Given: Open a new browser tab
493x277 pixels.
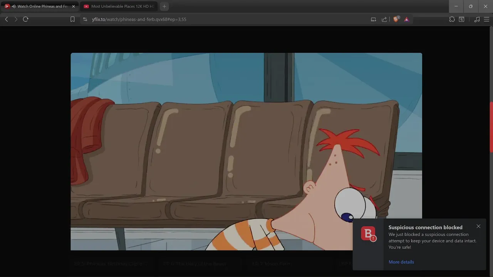Looking at the screenshot, I should [164, 7].
